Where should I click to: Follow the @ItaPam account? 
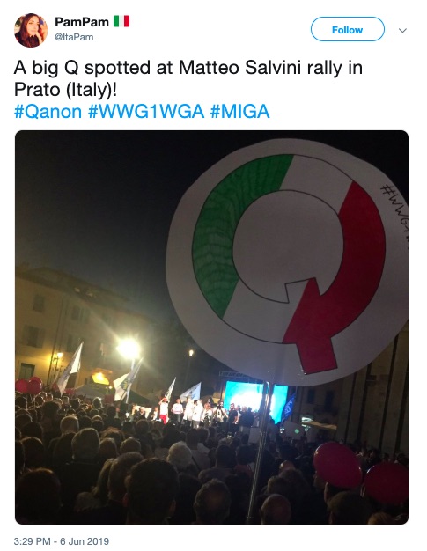click(347, 30)
